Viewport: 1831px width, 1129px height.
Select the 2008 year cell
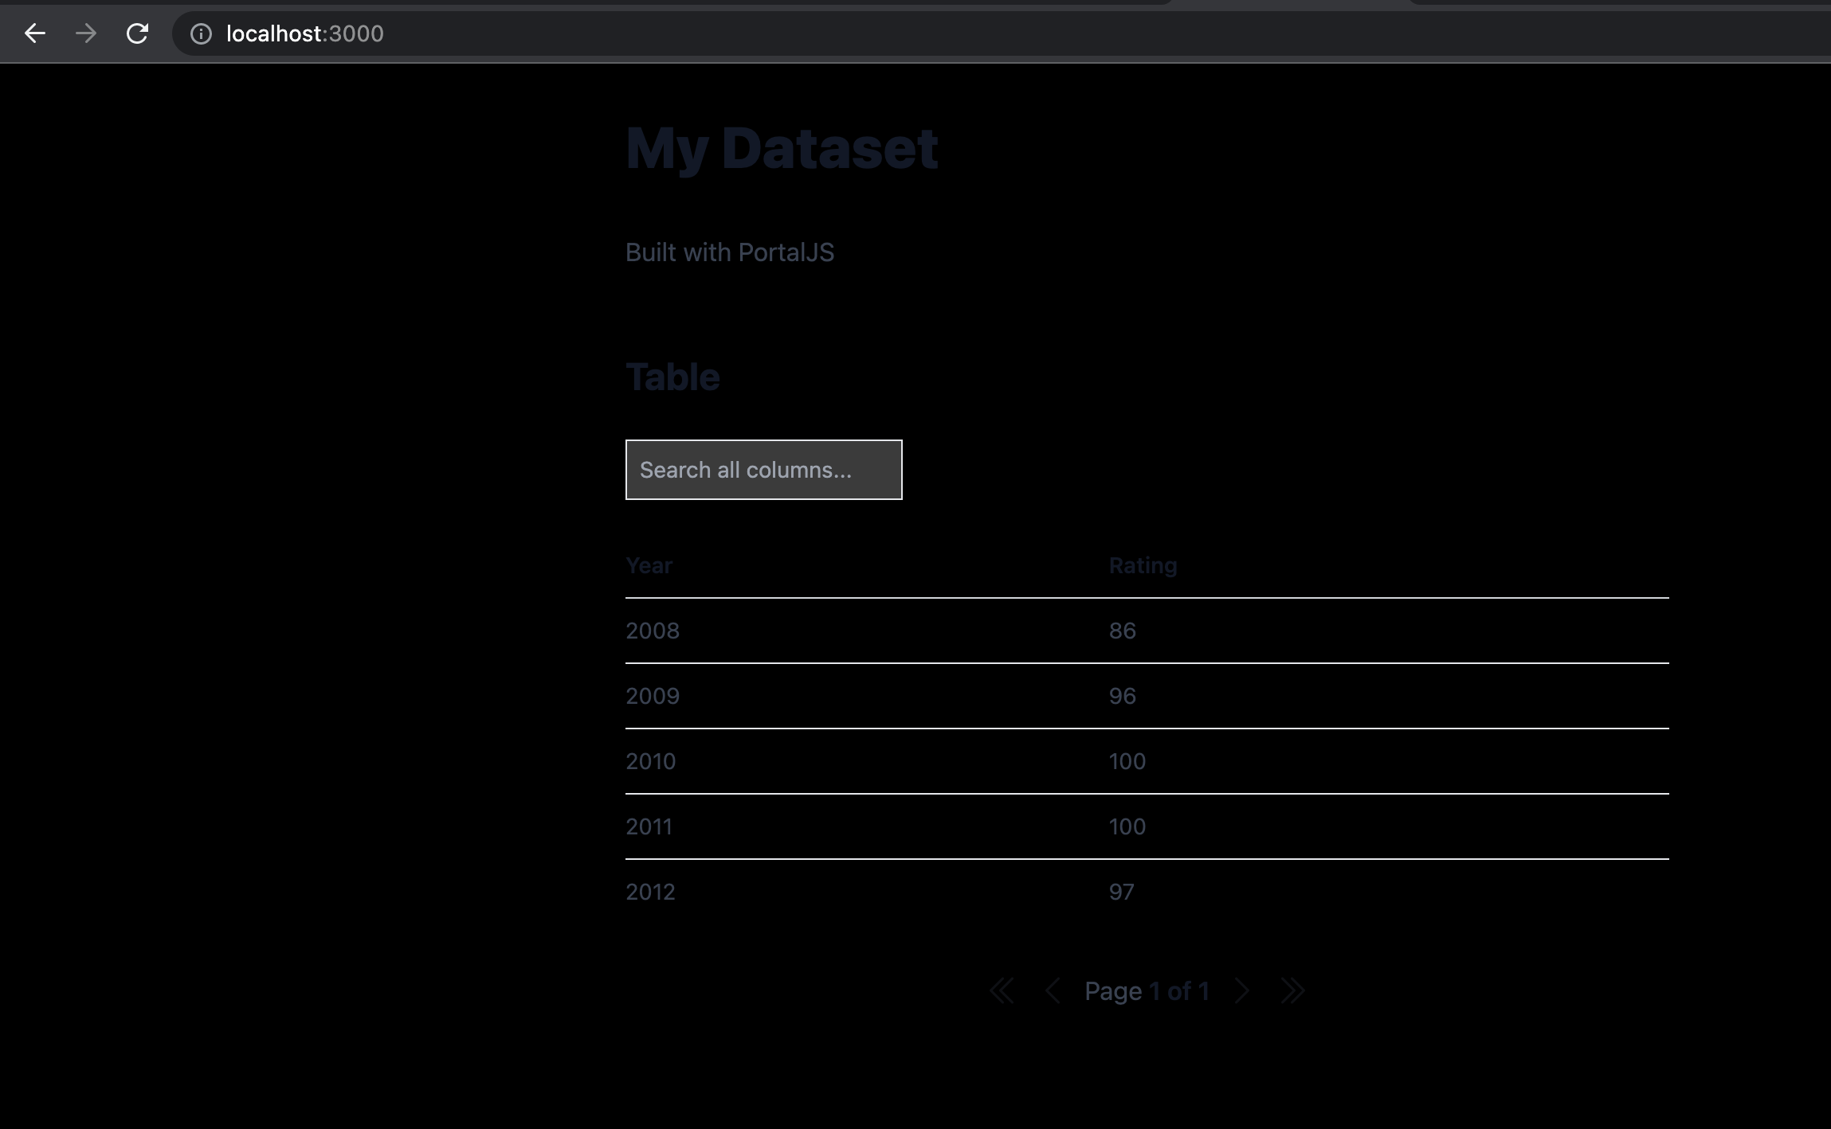tap(653, 631)
